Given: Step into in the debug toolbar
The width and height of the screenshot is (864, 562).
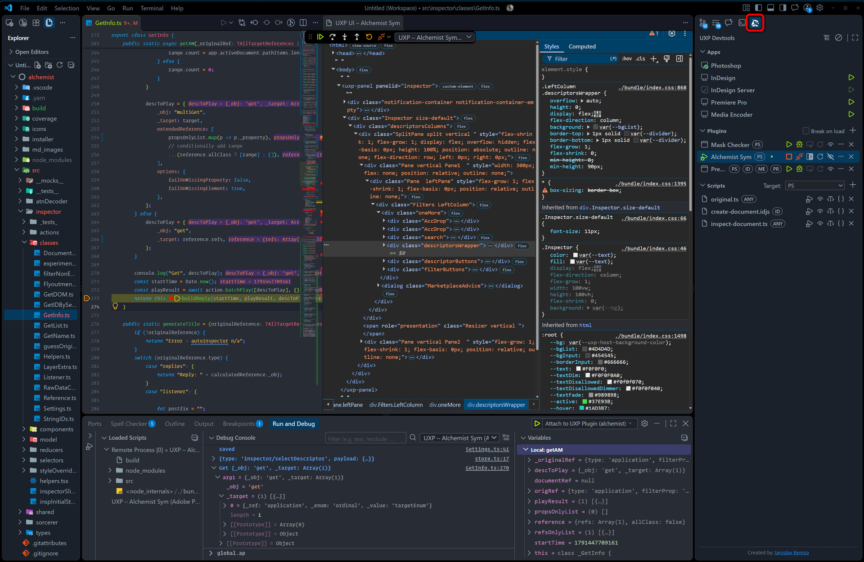Looking at the screenshot, I should (345, 37).
